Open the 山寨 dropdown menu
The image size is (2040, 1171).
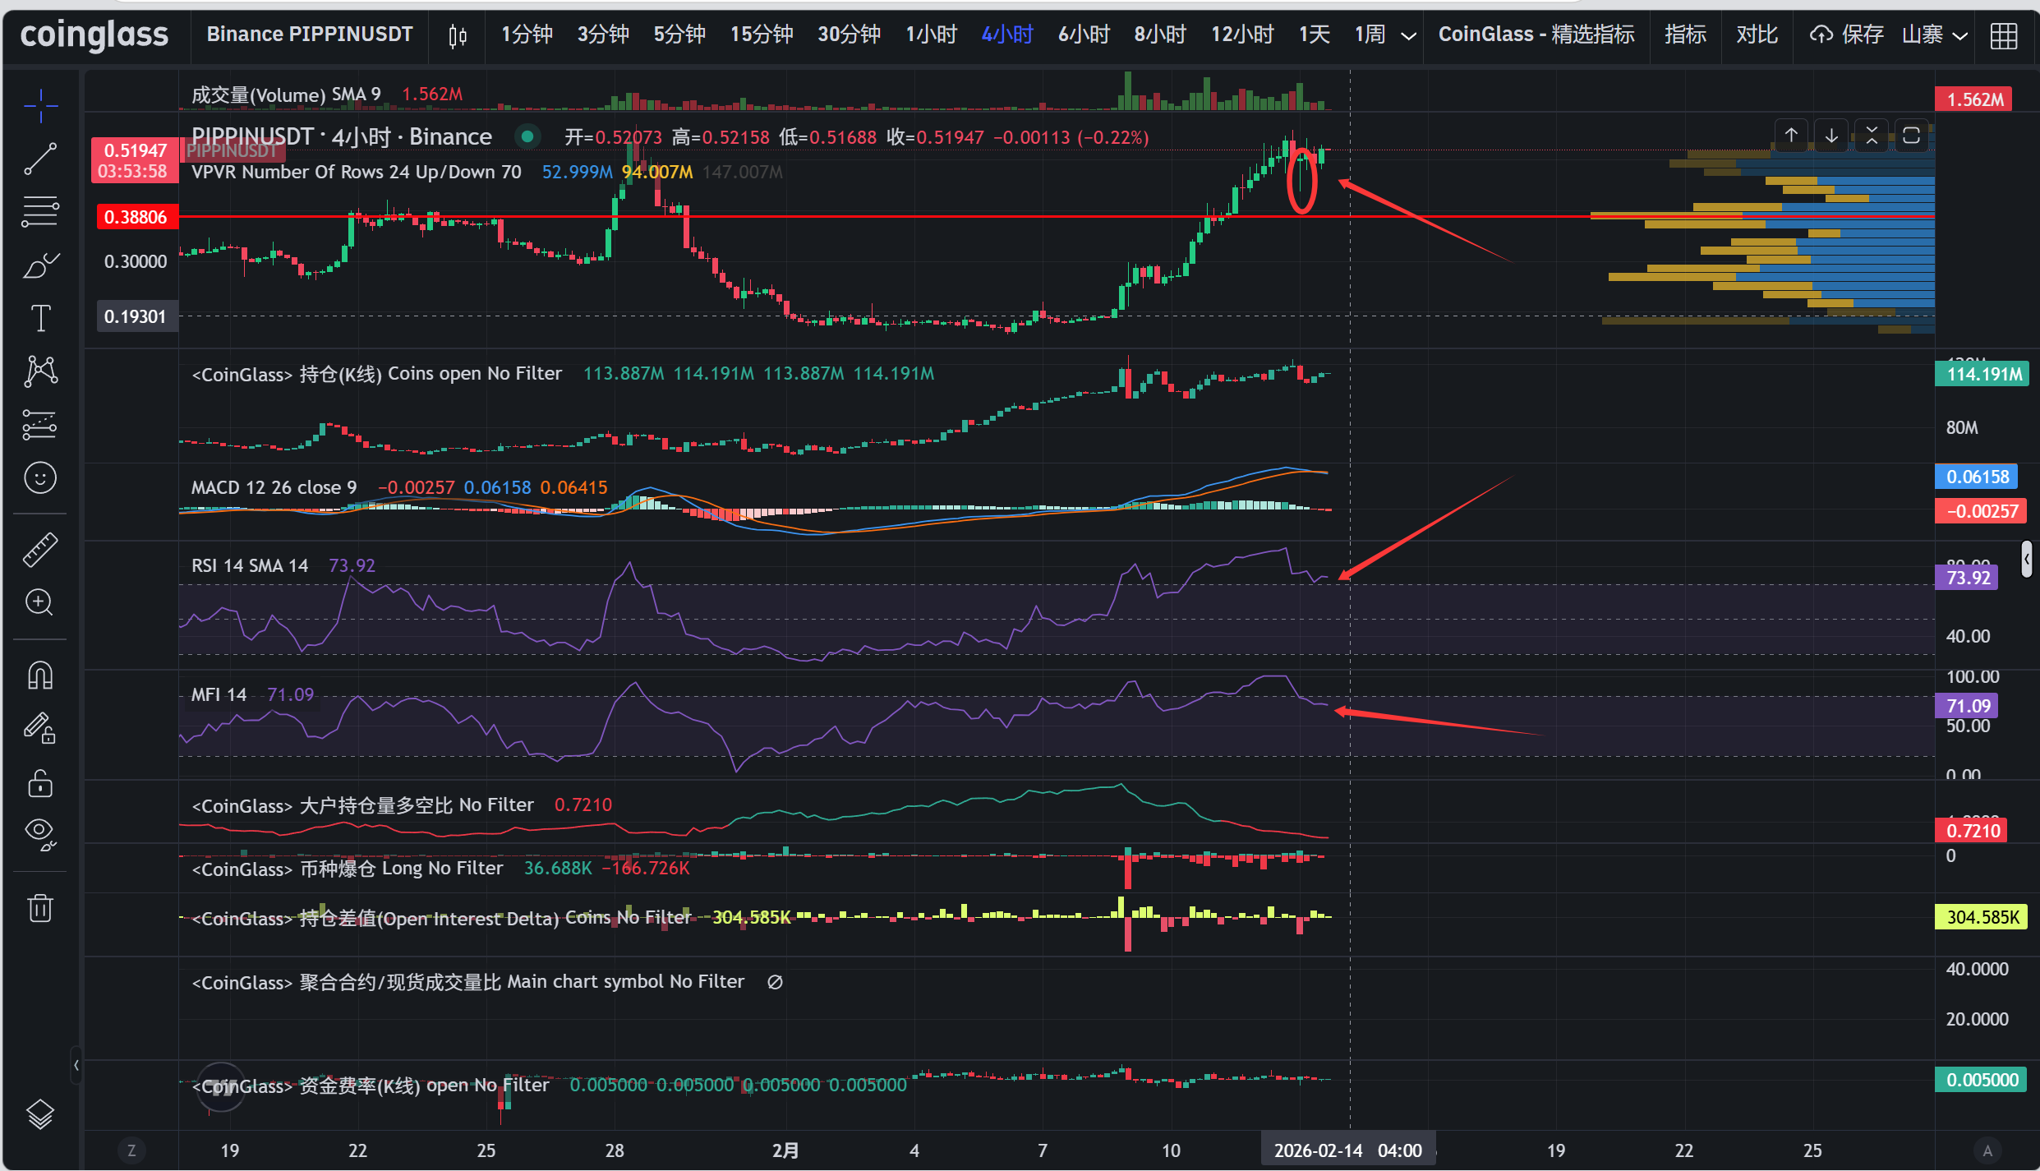point(1934,35)
